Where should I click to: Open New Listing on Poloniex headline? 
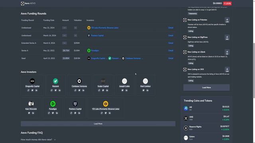click(x=197, y=20)
